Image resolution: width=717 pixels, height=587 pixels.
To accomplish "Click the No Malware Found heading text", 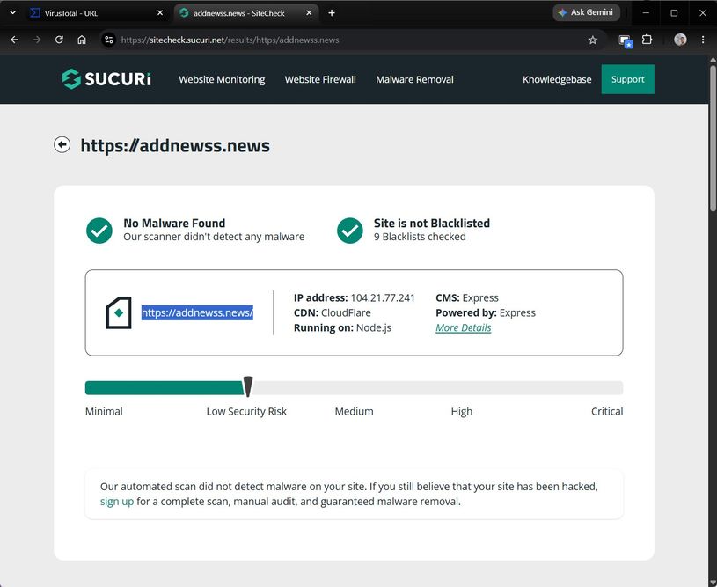I will click(x=174, y=223).
